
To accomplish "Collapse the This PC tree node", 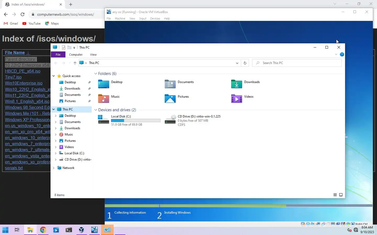I will (54, 109).
